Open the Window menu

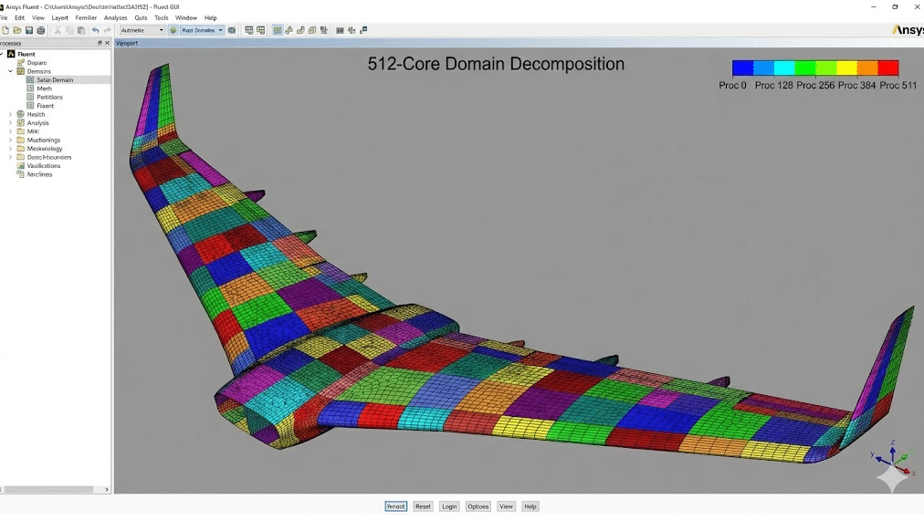tap(185, 17)
